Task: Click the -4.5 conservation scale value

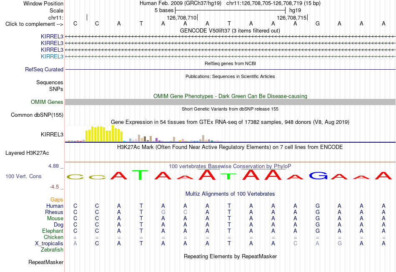Action: tap(54, 187)
